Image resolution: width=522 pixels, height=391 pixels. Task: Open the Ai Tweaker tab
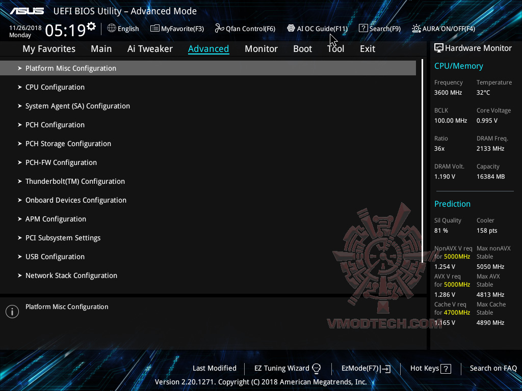(x=150, y=49)
